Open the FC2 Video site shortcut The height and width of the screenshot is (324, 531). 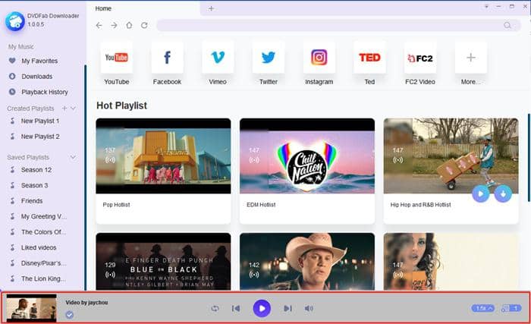point(420,58)
